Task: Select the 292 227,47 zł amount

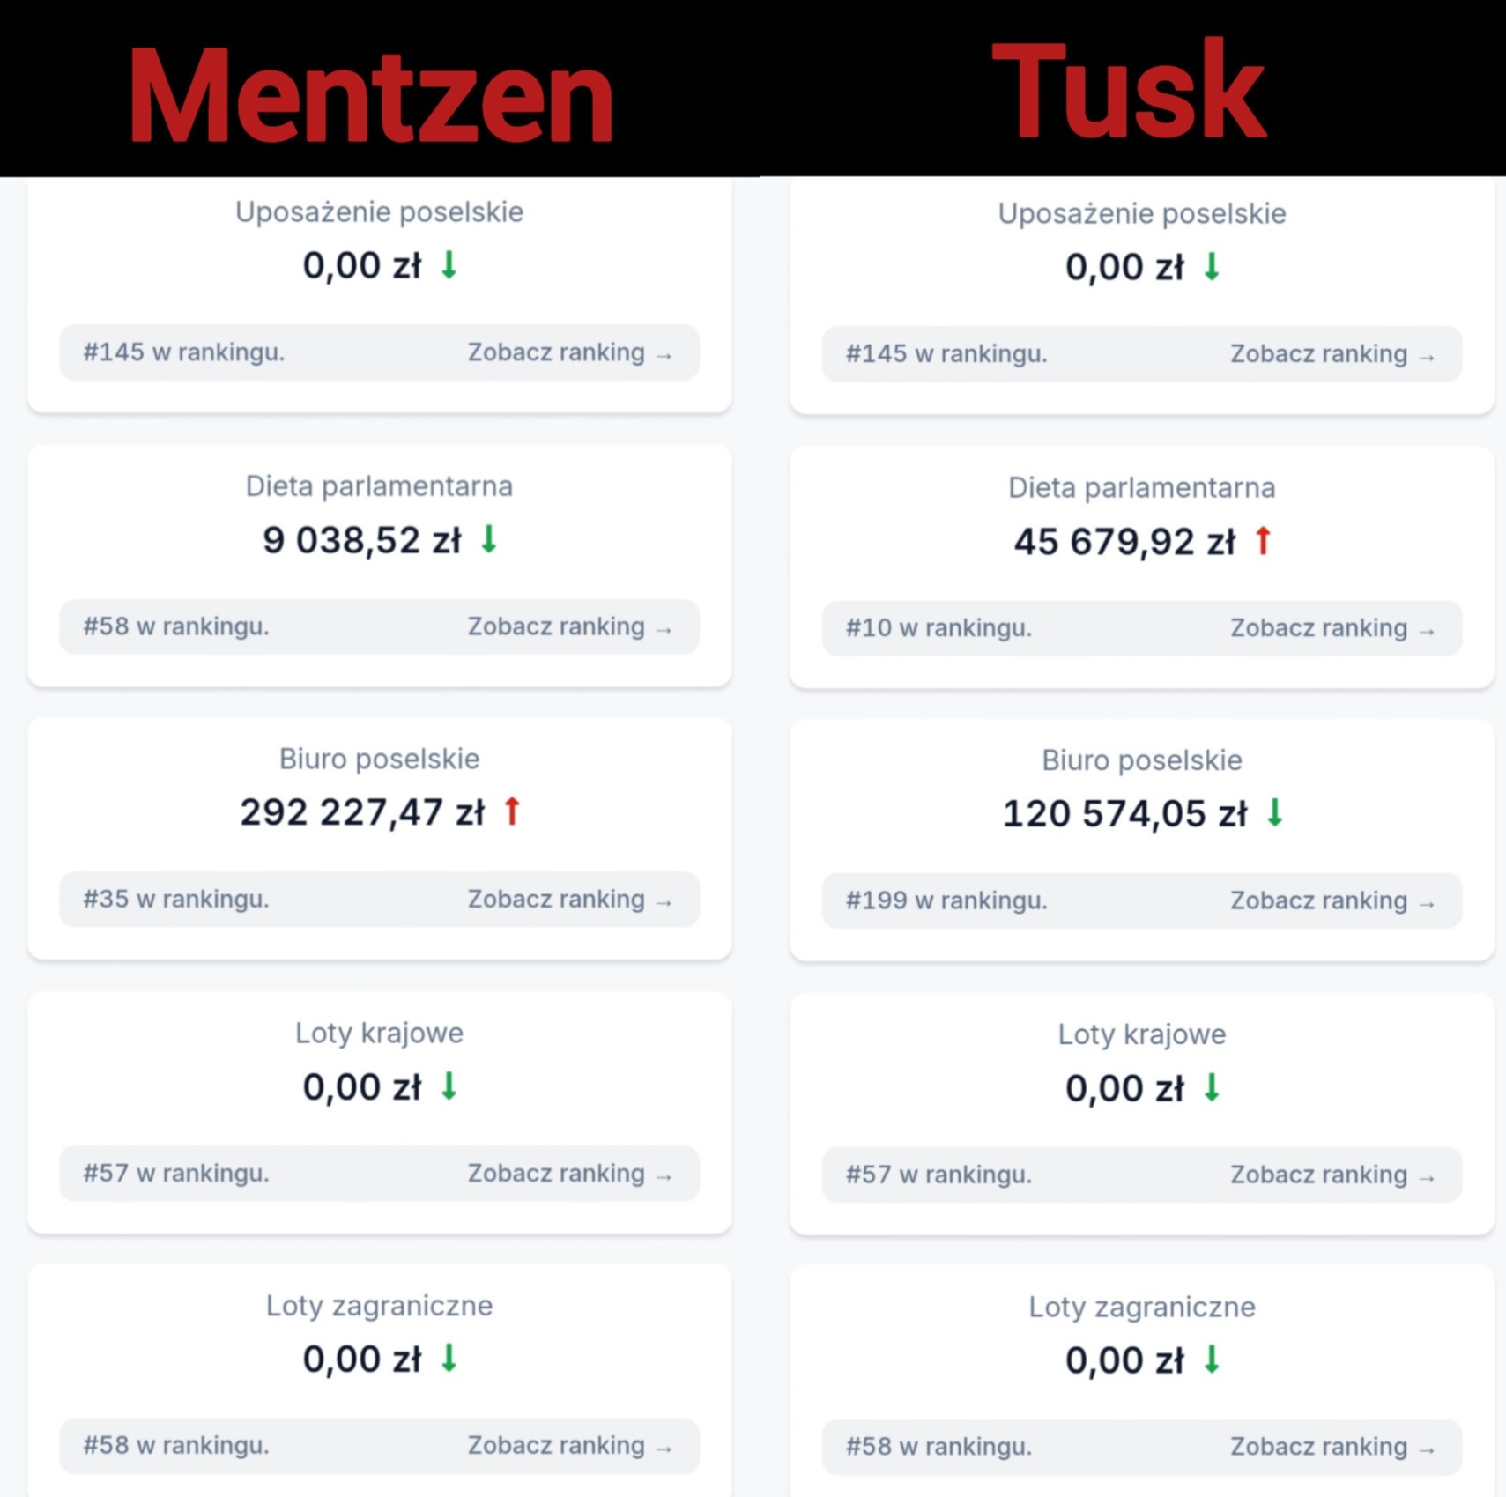Action: [362, 811]
